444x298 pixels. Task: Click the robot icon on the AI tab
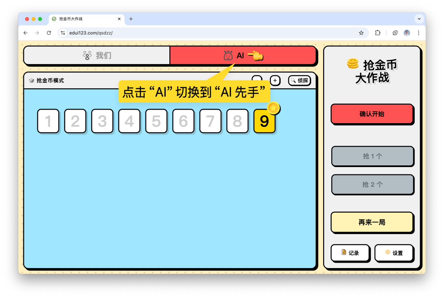point(228,55)
